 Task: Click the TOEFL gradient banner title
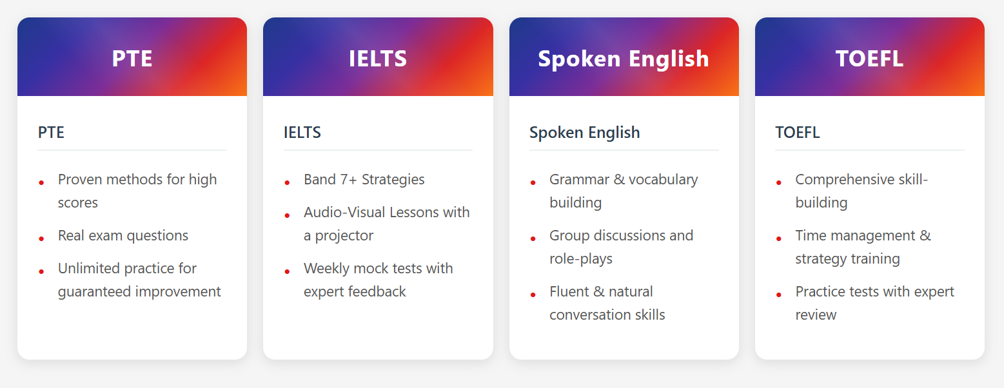[x=869, y=59]
